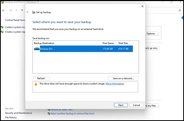Open File History link
This screenshot has height=121, width=184.
point(11,118)
